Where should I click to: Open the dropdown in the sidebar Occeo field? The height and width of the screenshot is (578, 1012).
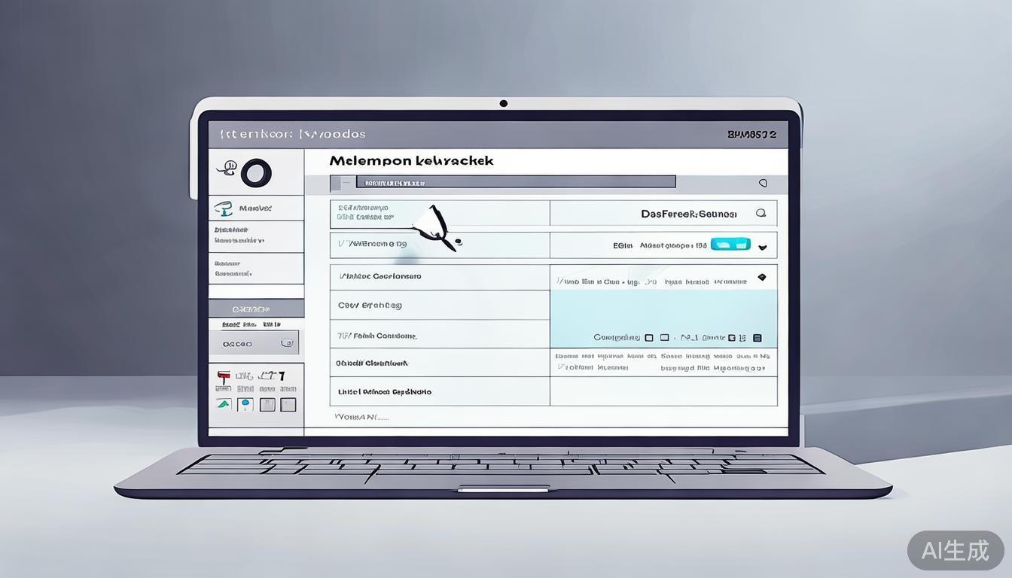coord(286,343)
